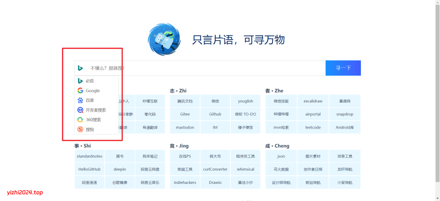
Task: Click the 网易云音乐 tile
Action: [150, 183]
